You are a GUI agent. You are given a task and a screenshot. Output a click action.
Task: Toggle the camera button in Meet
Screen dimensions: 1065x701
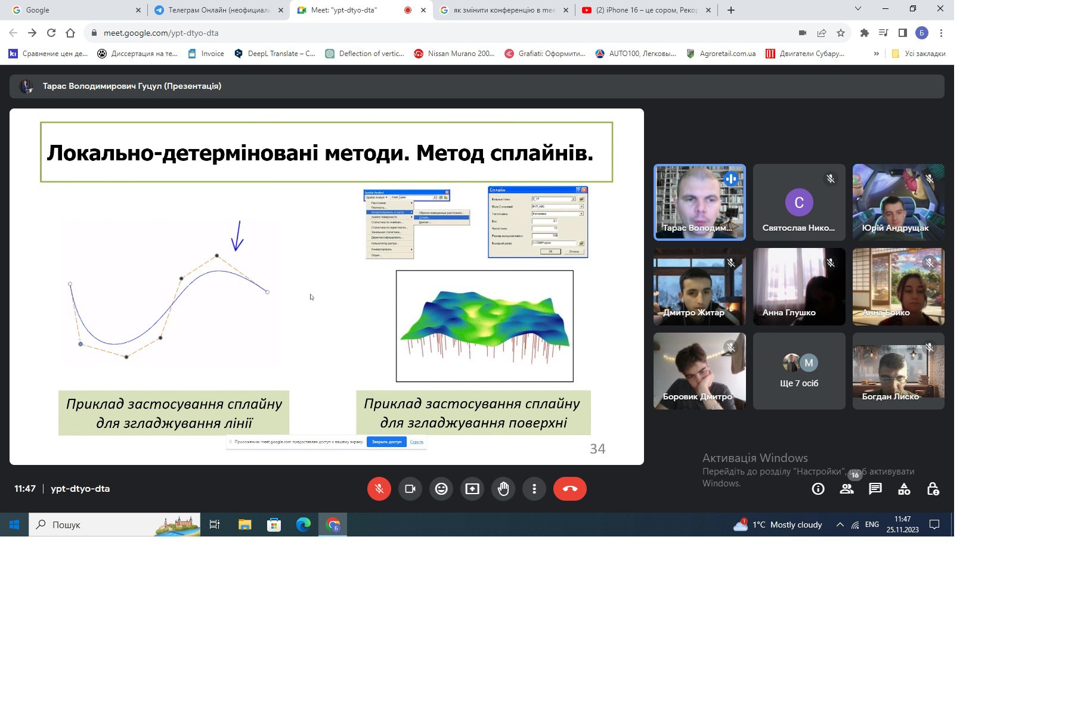(410, 489)
